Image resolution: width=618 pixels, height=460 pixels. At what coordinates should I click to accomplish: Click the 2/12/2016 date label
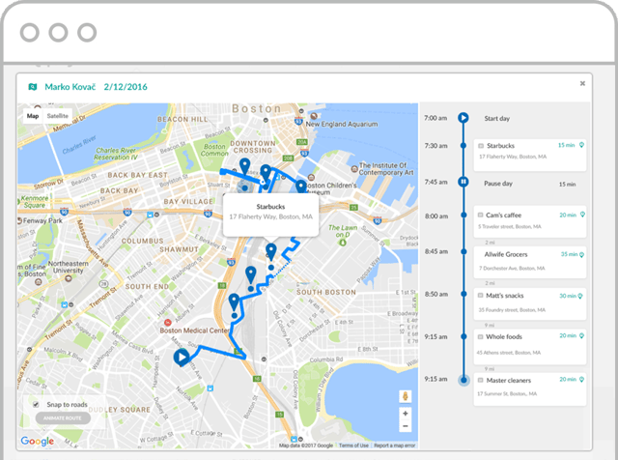coord(126,87)
